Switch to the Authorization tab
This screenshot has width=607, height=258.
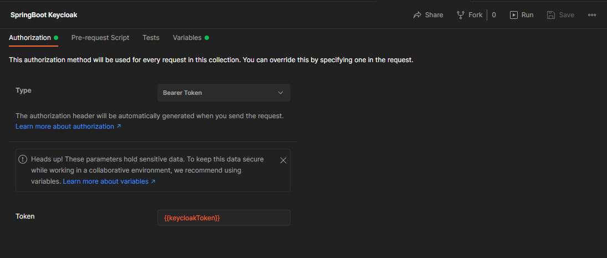click(x=30, y=38)
